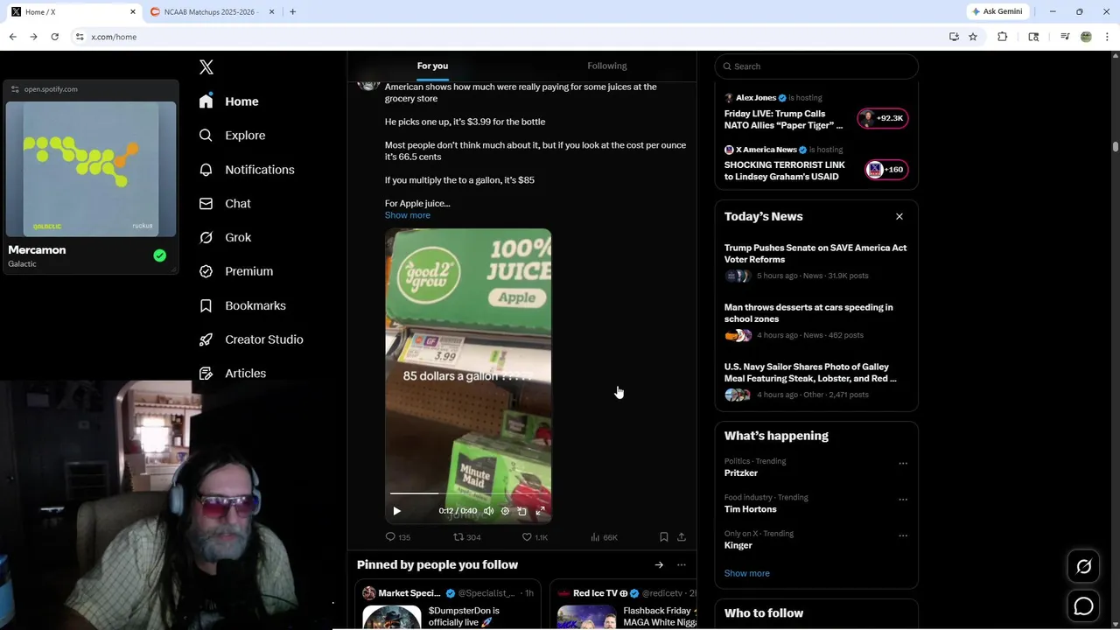Like the juice post

[535, 537]
